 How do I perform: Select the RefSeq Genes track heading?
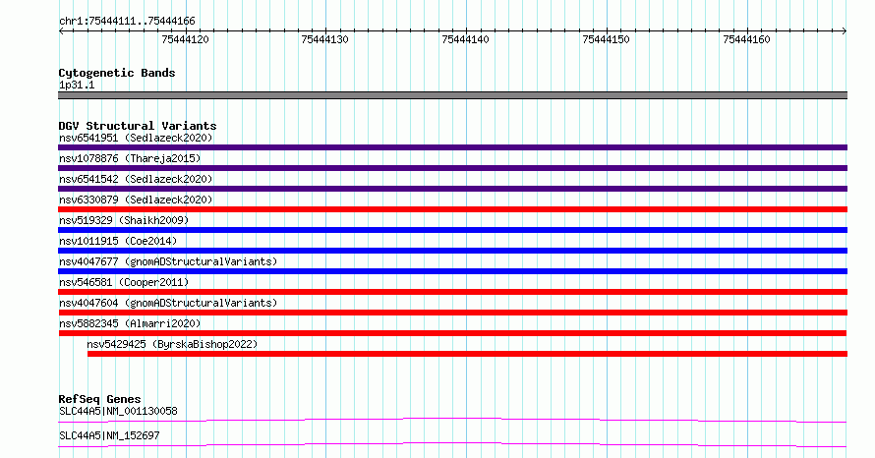point(99,399)
